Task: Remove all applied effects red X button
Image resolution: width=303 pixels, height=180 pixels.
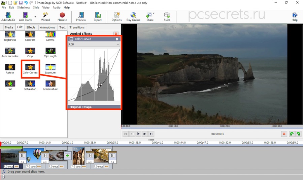Action: [116, 34]
